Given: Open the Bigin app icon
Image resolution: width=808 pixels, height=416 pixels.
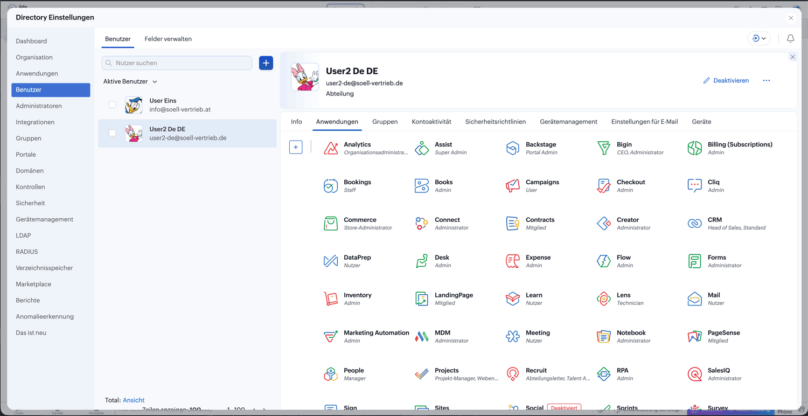Looking at the screenshot, I should (604, 148).
